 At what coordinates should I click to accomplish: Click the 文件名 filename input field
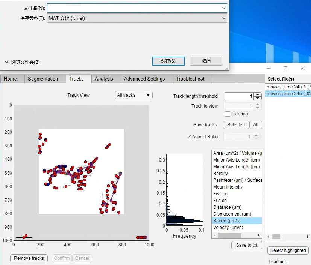pyautogui.click(x=132, y=7)
